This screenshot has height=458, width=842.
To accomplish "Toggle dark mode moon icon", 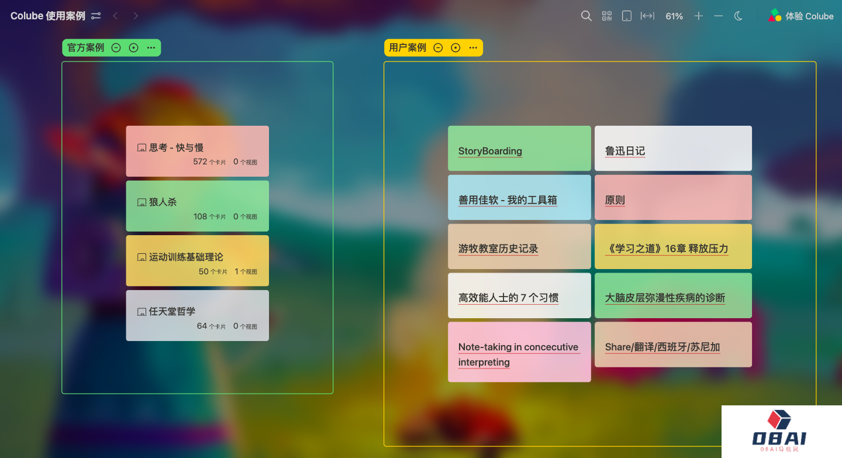I will (739, 16).
